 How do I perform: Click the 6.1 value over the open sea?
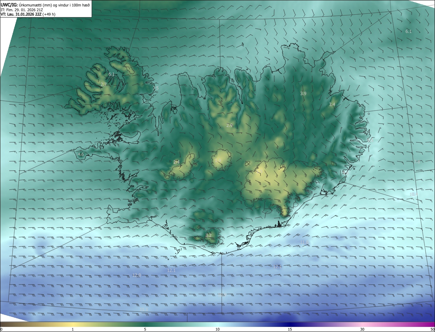tap(408, 32)
